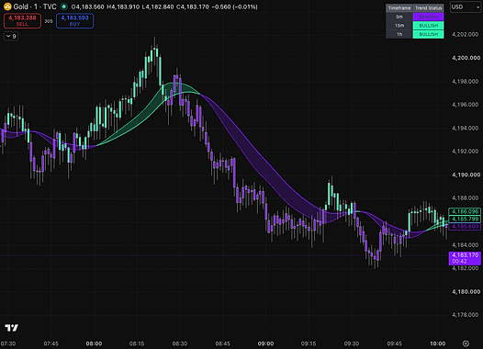Screen dimensions: 483x349
Task: Click the 4,188.000 price axis label
Action: pos(466,198)
